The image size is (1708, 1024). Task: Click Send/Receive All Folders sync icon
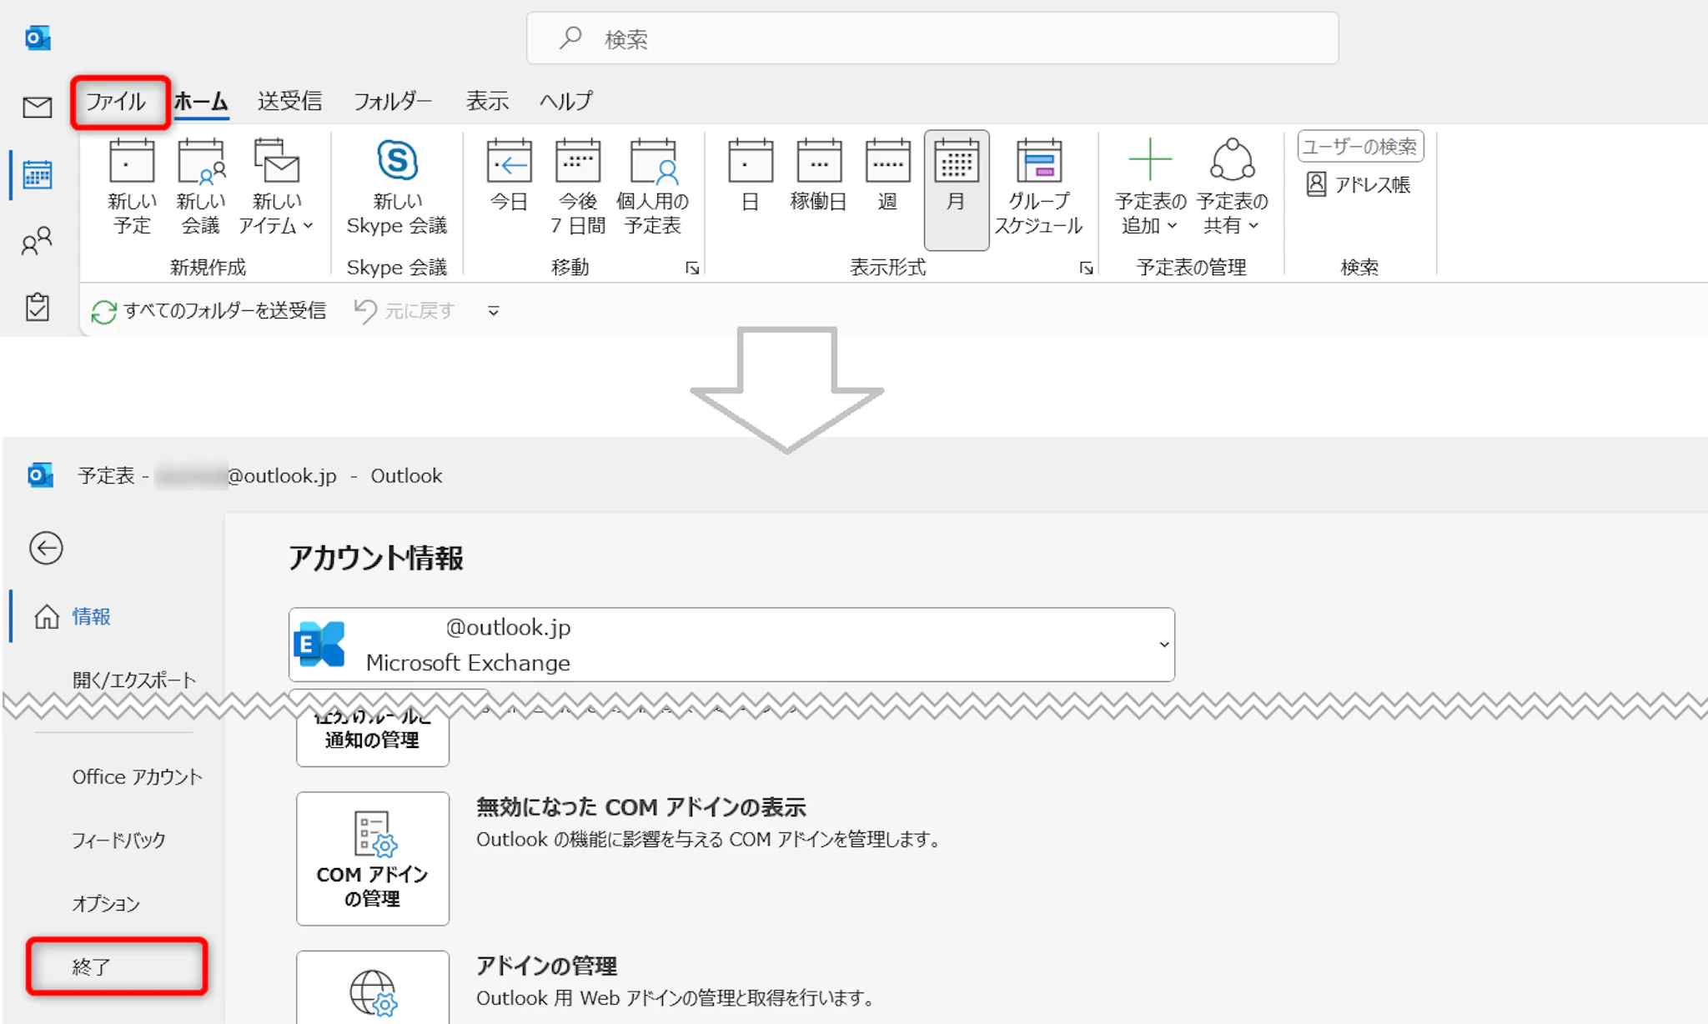[x=104, y=312]
